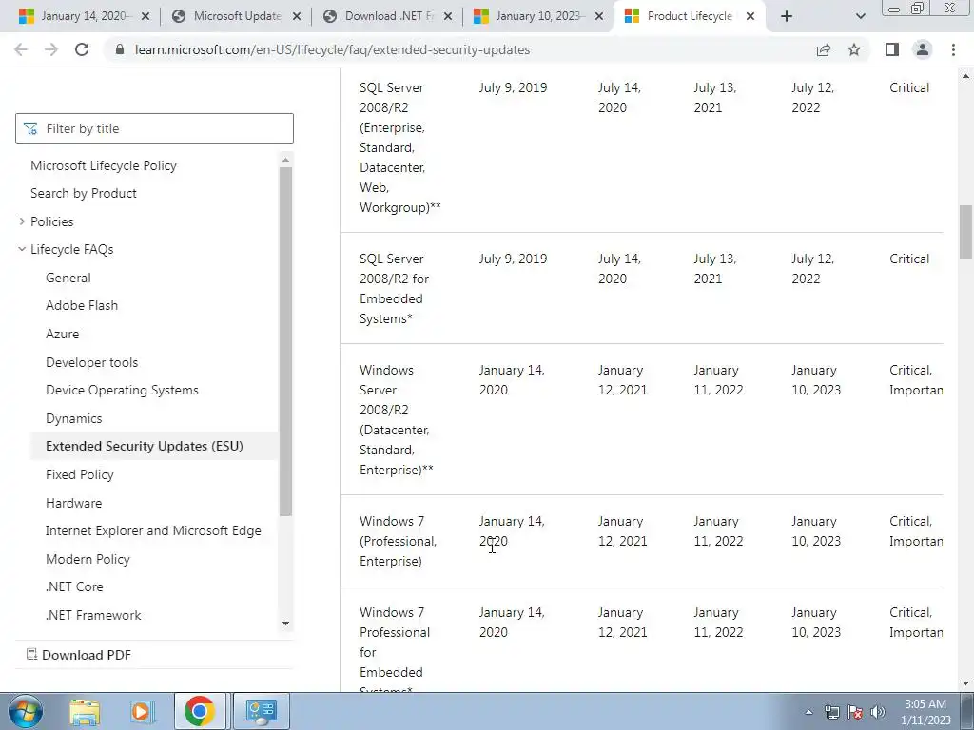Close the Download .NET tab
This screenshot has width=974, height=730.
coord(448,16)
